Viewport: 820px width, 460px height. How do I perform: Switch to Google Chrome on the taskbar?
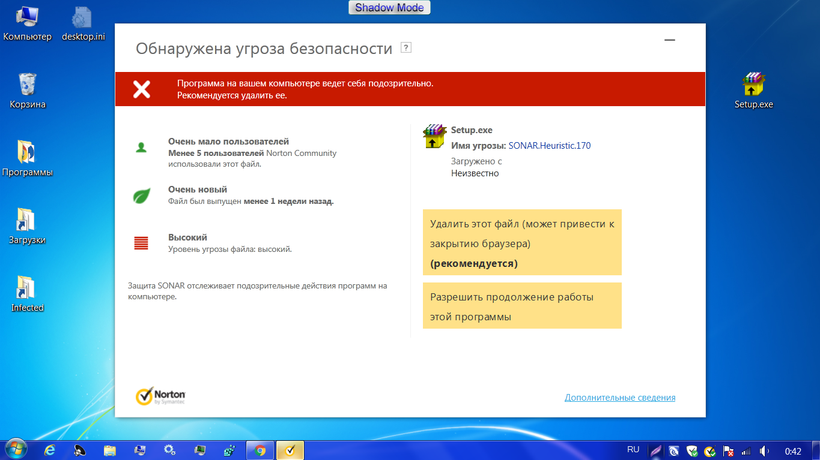260,450
